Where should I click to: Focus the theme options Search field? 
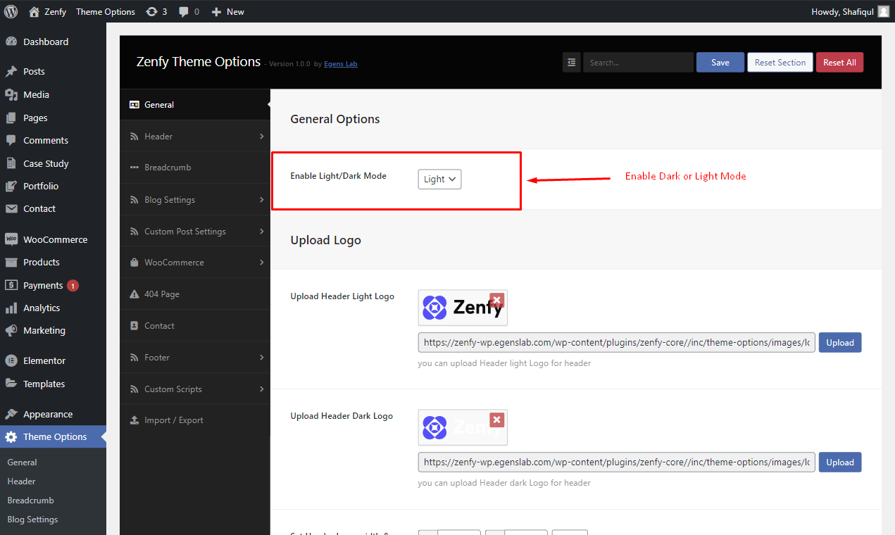pyautogui.click(x=638, y=62)
